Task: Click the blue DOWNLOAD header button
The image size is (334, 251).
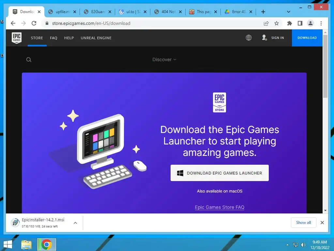Action: pyautogui.click(x=307, y=38)
